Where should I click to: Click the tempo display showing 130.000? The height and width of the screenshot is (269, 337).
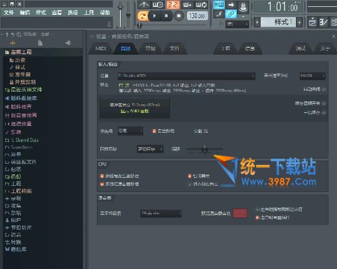click(x=197, y=16)
